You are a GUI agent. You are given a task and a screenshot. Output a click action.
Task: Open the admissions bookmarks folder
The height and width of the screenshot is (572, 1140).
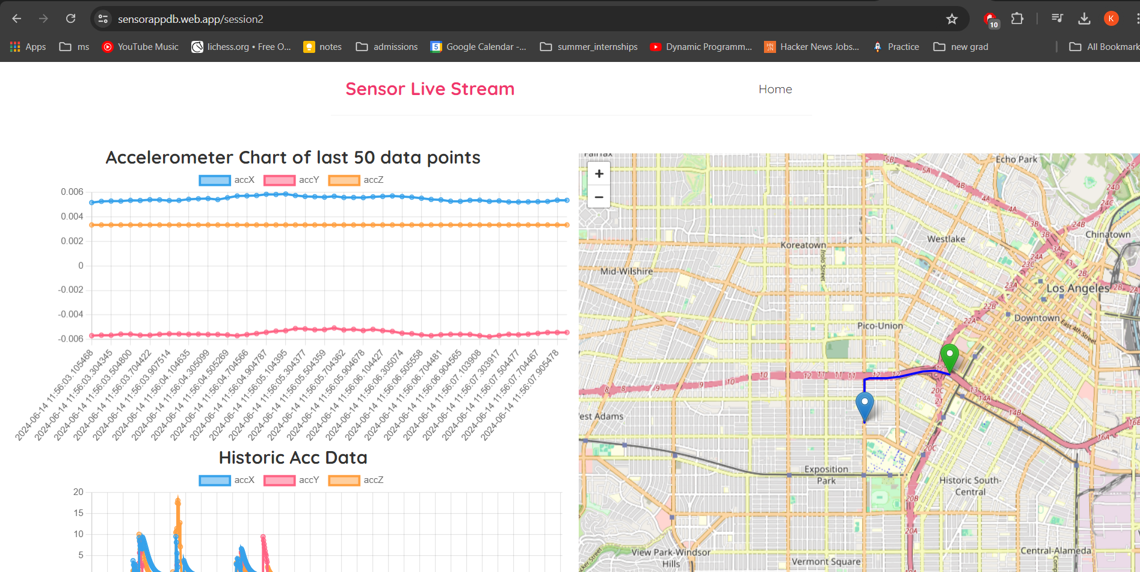(x=386, y=46)
